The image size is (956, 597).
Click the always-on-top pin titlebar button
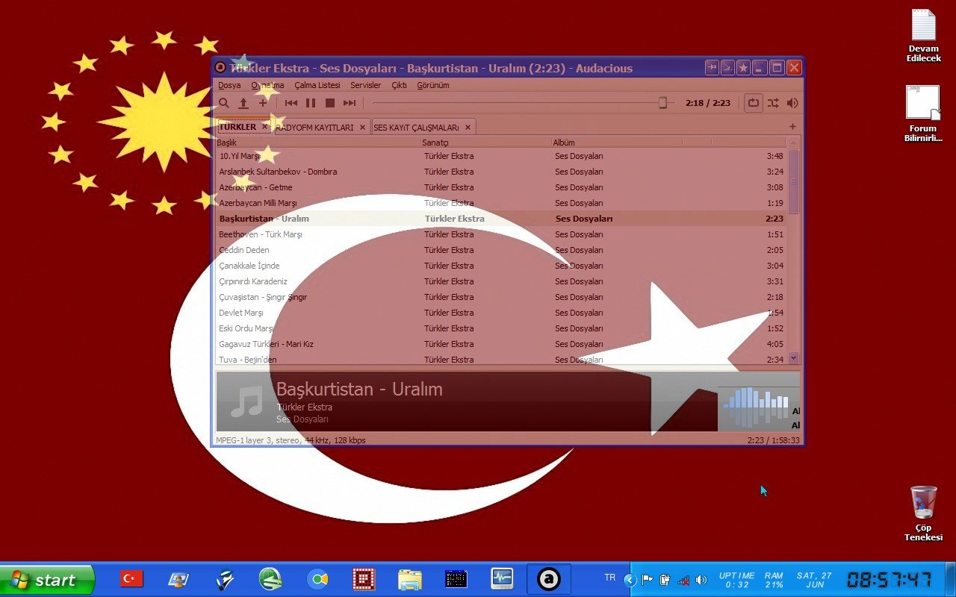(712, 68)
